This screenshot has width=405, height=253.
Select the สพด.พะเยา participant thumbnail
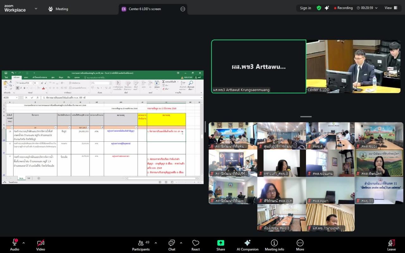point(330,190)
